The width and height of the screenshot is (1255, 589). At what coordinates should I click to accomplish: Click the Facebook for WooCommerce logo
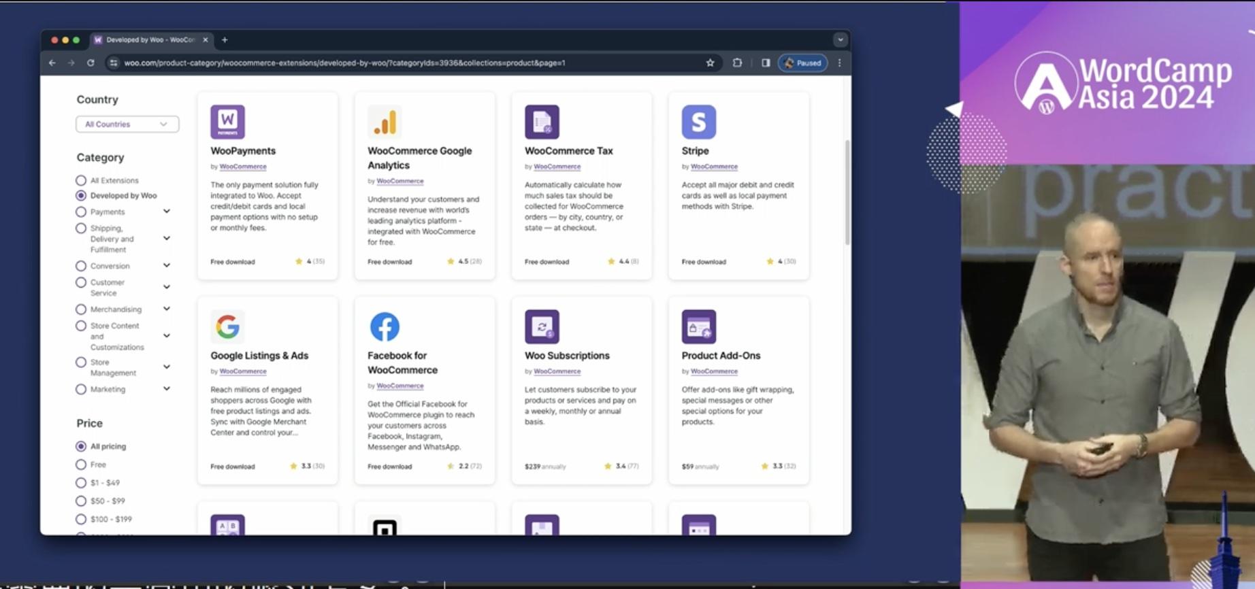pos(385,326)
